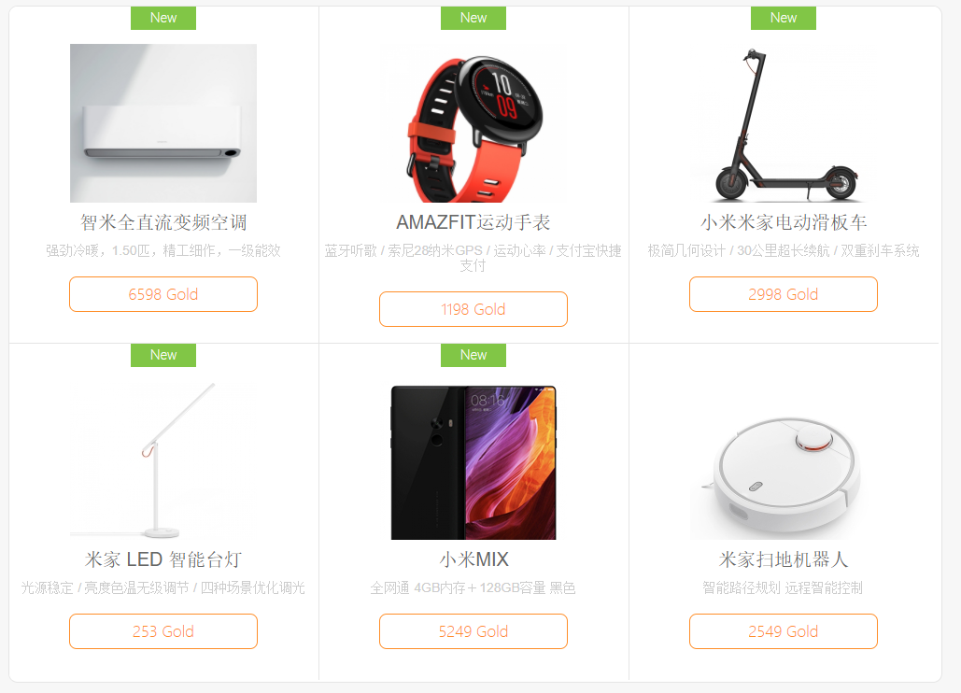Click the New badge above the Mi MIX phone
This screenshot has height=693, width=961.
point(473,355)
